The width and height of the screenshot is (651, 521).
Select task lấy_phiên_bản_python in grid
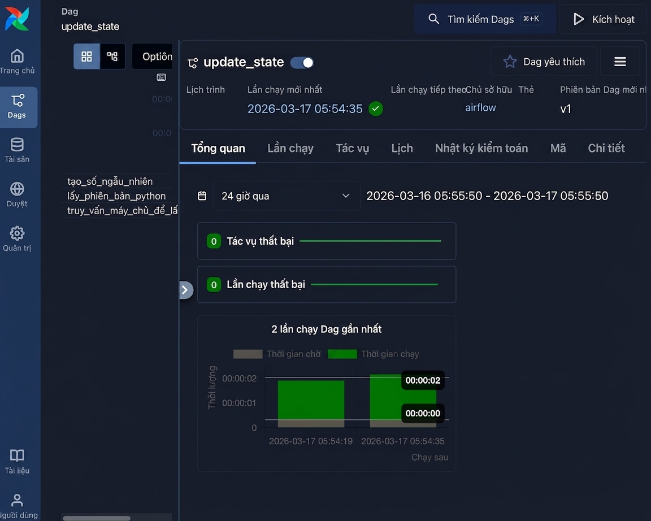tap(116, 196)
